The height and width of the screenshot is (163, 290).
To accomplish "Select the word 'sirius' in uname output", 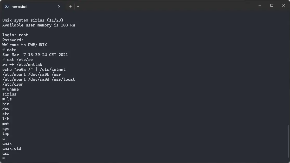I will pos(9,94).
